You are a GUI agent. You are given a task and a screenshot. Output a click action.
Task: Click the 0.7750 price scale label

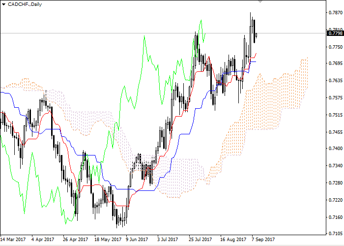pos(336,47)
